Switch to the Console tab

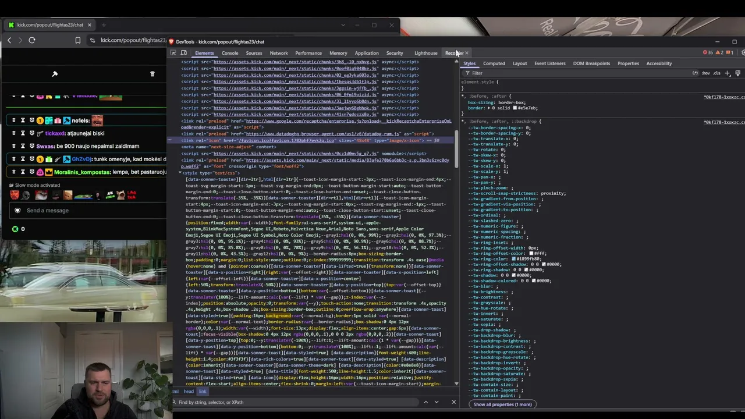(229, 53)
